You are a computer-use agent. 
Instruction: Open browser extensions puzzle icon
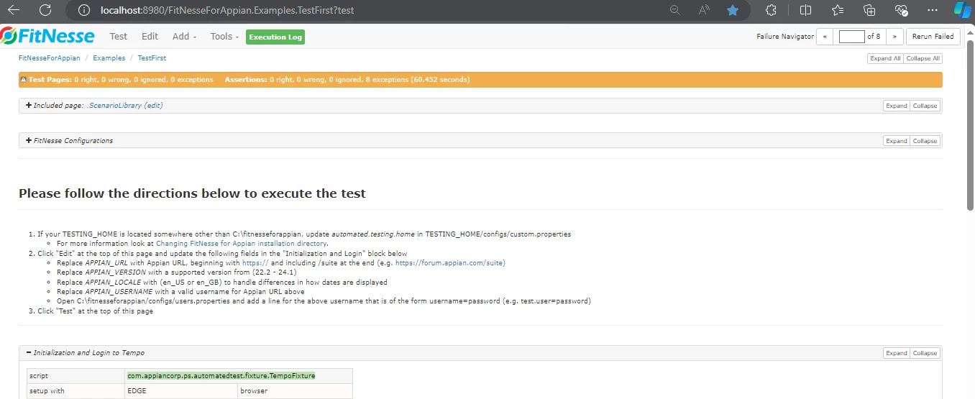click(771, 10)
